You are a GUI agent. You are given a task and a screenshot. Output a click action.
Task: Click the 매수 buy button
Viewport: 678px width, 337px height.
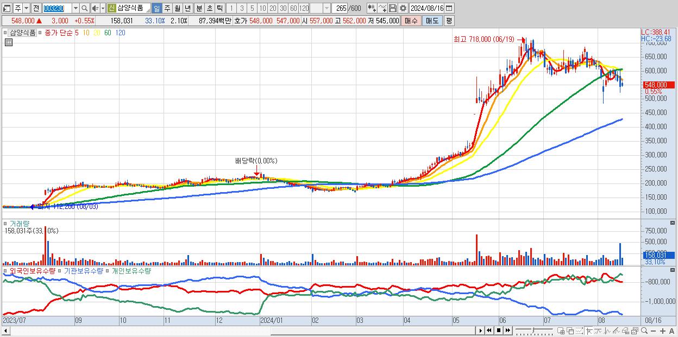411,21
